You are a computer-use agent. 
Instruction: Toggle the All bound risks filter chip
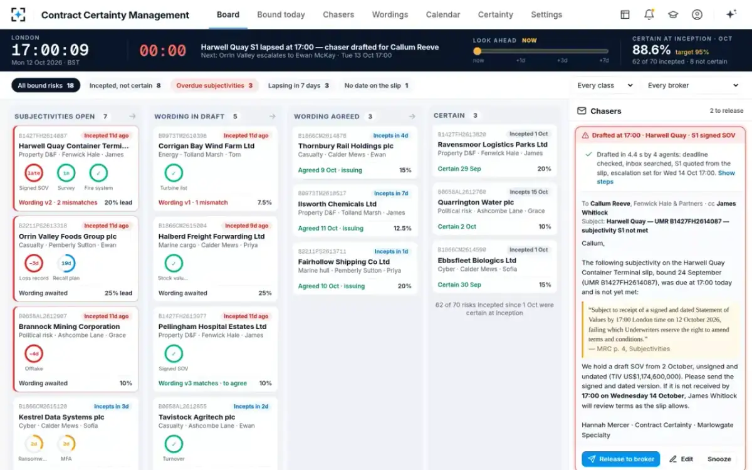(x=46, y=85)
